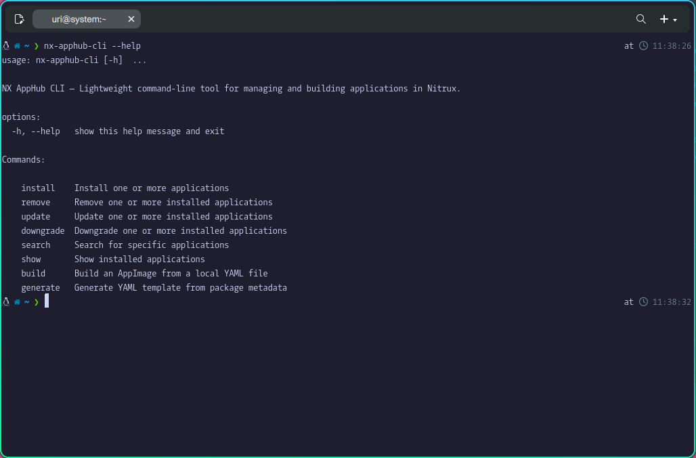Viewport: 696px width, 458px height.
Task: Click the 11:38:26 timestamp text
Action: 672,46
